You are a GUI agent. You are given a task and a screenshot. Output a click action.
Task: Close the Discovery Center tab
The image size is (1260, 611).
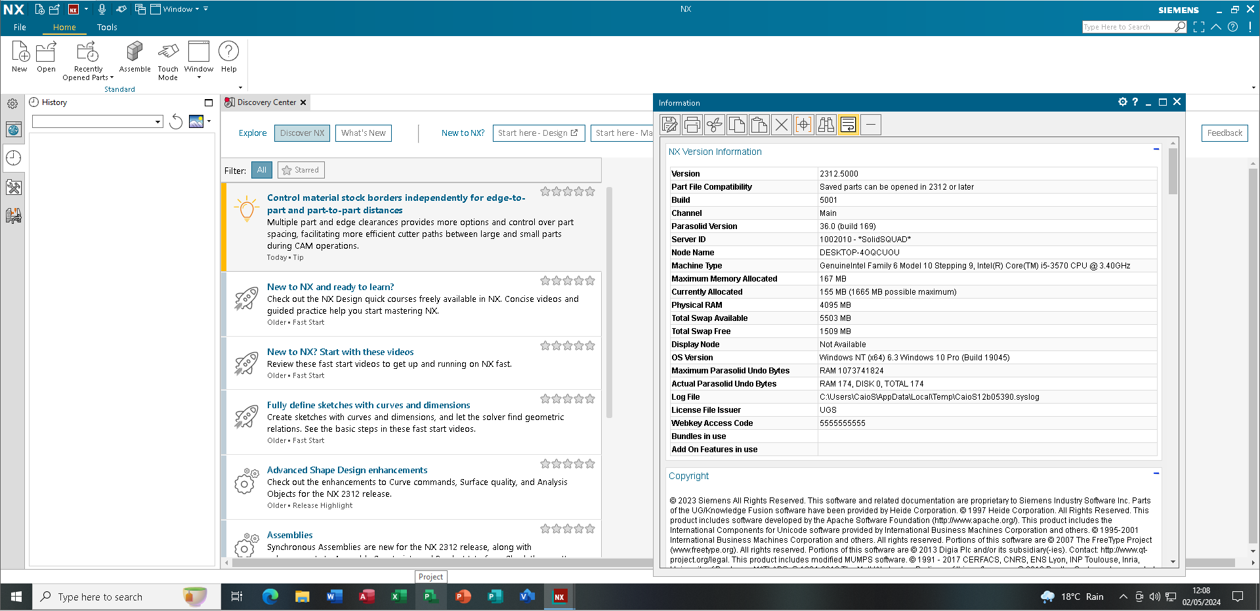303,102
